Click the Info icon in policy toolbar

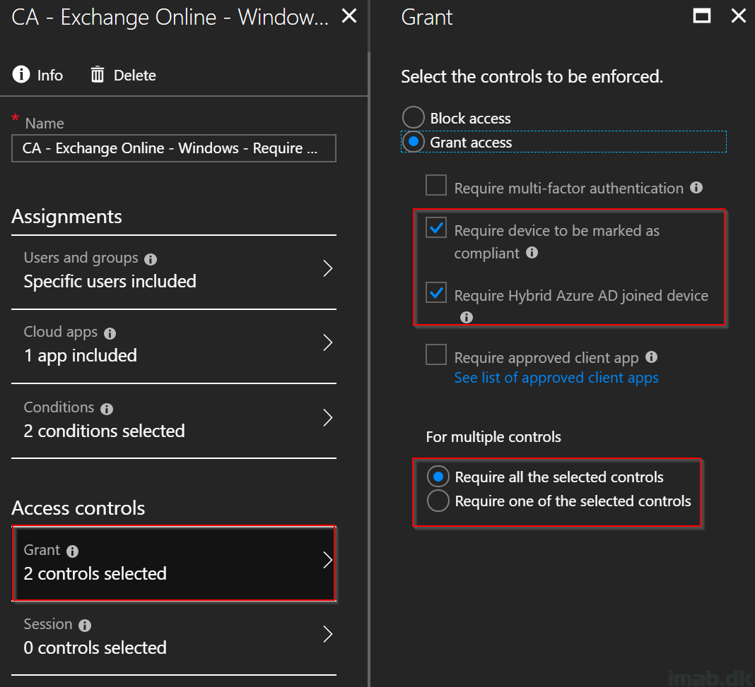pyautogui.click(x=21, y=75)
